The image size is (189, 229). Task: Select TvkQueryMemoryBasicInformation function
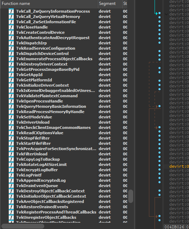tap(51, 106)
